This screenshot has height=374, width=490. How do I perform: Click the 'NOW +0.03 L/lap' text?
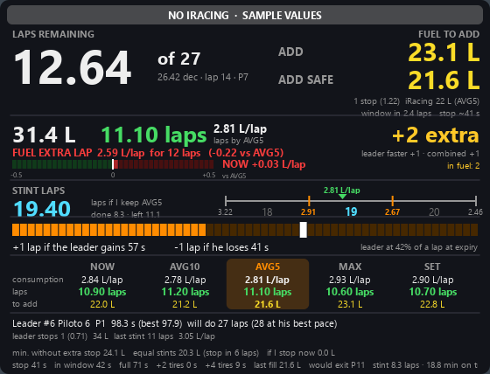click(x=263, y=164)
